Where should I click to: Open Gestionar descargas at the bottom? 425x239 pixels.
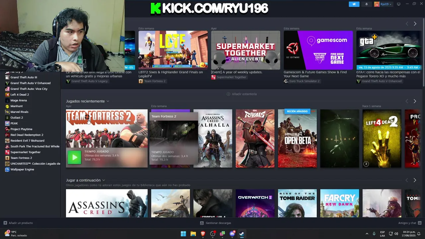pos(215,223)
